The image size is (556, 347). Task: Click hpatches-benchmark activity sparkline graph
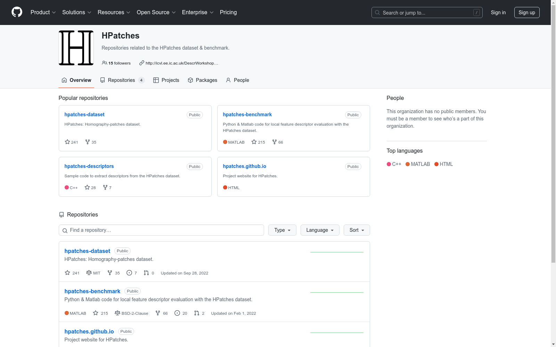337,292
